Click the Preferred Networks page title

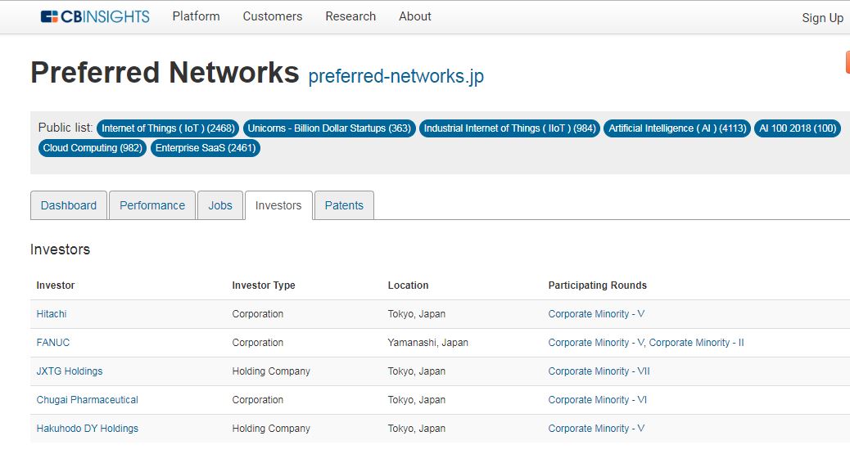[x=165, y=72]
